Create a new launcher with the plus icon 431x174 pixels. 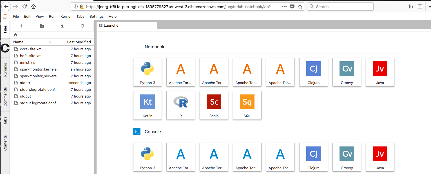pos(22,26)
